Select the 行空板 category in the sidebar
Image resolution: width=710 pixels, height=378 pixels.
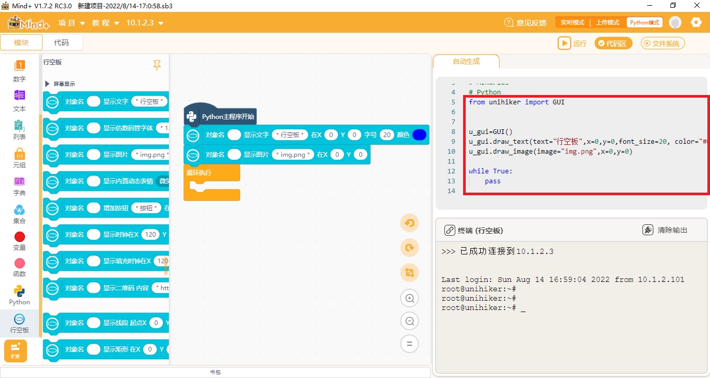click(x=19, y=323)
